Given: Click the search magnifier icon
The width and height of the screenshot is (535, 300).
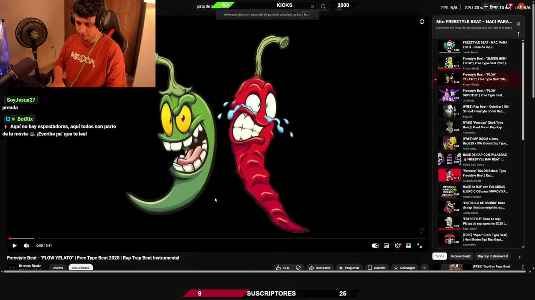Looking at the screenshot, I should [323, 6].
